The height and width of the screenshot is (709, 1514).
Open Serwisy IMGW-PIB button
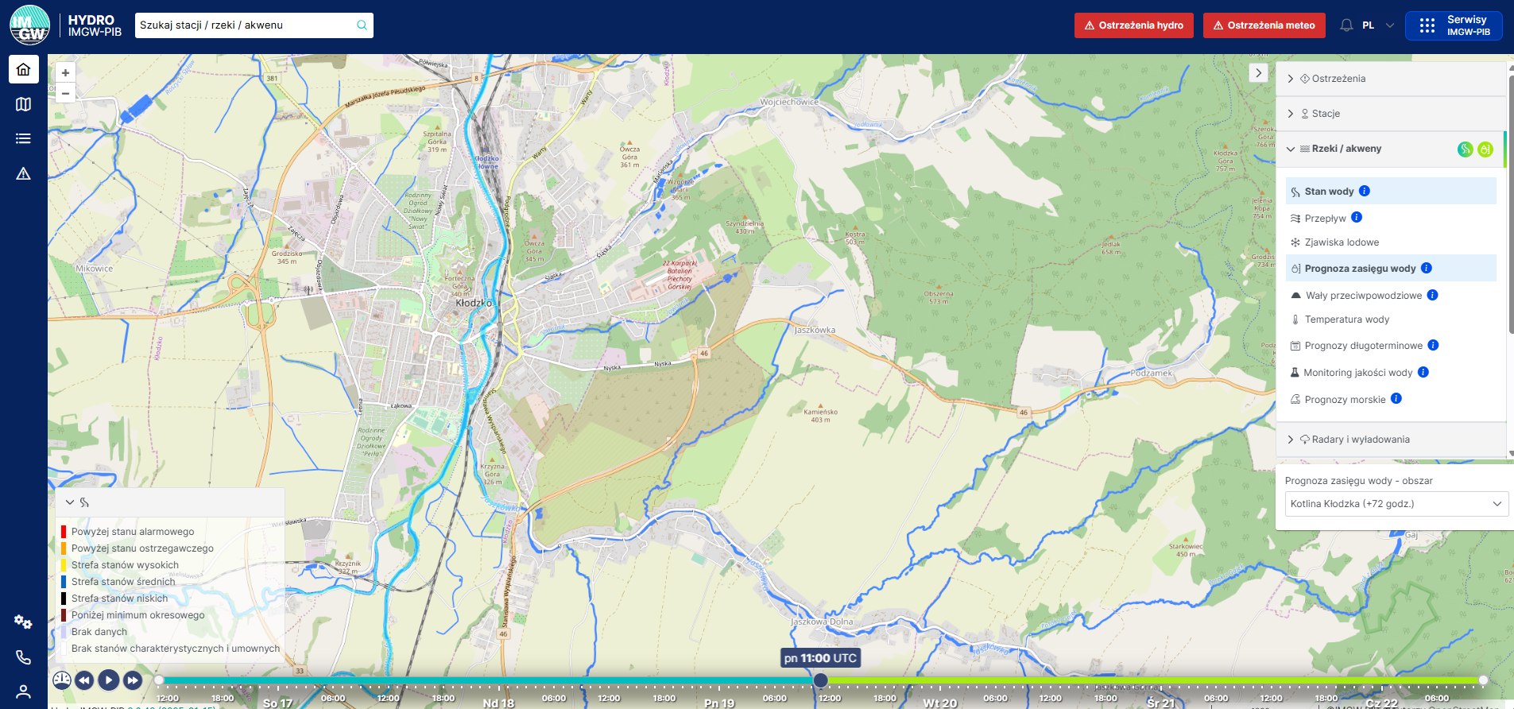[1453, 25]
